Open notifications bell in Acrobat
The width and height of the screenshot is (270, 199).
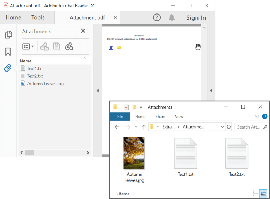(172, 17)
